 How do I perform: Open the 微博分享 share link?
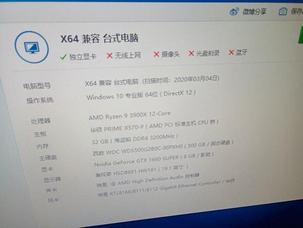254,12
